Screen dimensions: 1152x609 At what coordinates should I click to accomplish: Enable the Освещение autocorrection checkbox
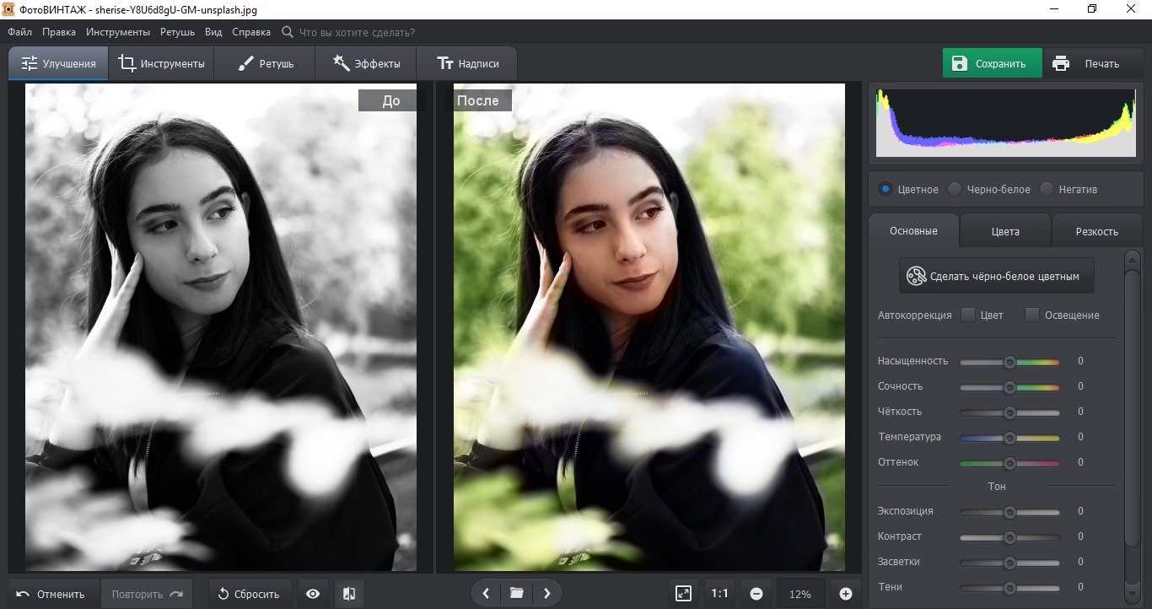click(x=1031, y=315)
